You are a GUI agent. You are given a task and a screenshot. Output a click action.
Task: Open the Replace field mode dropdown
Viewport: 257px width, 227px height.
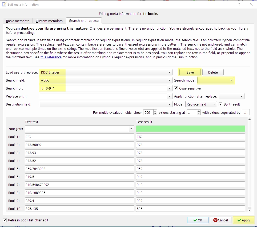coord(201,104)
